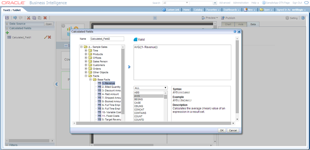Select the ABS function

[149, 93]
